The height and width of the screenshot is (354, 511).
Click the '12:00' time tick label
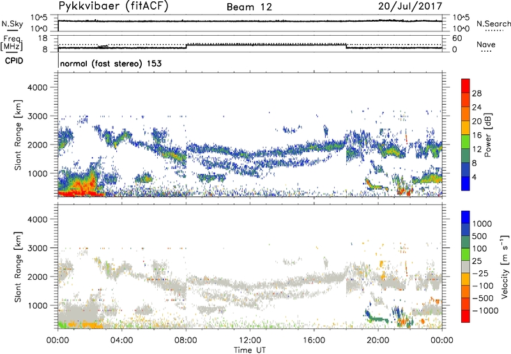[x=250, y=341]
